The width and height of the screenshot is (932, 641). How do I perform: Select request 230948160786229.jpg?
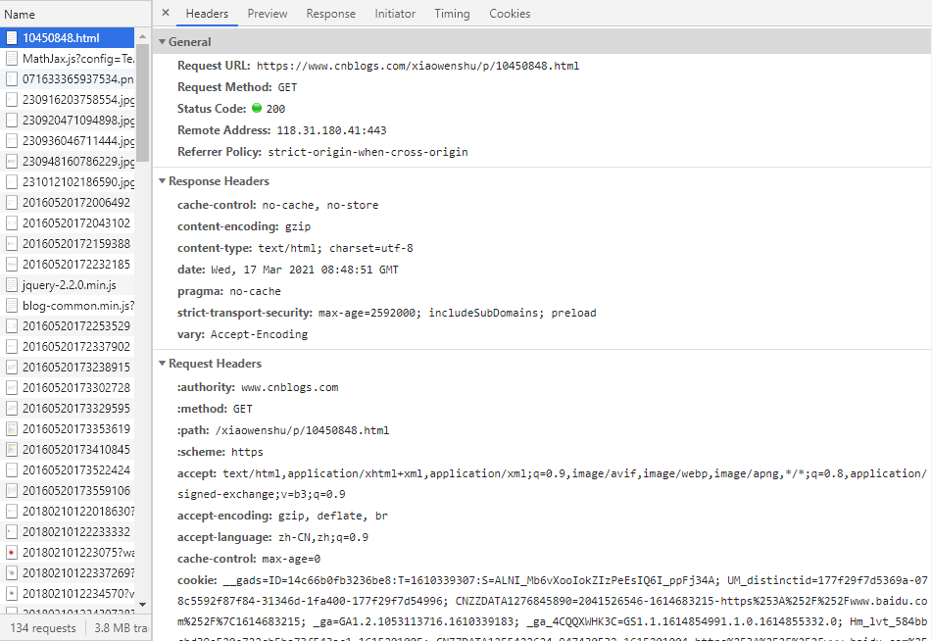[x=68, y=161]
